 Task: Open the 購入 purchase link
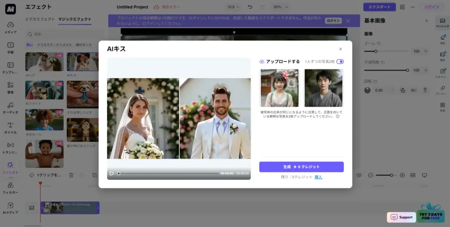[318, 177]
